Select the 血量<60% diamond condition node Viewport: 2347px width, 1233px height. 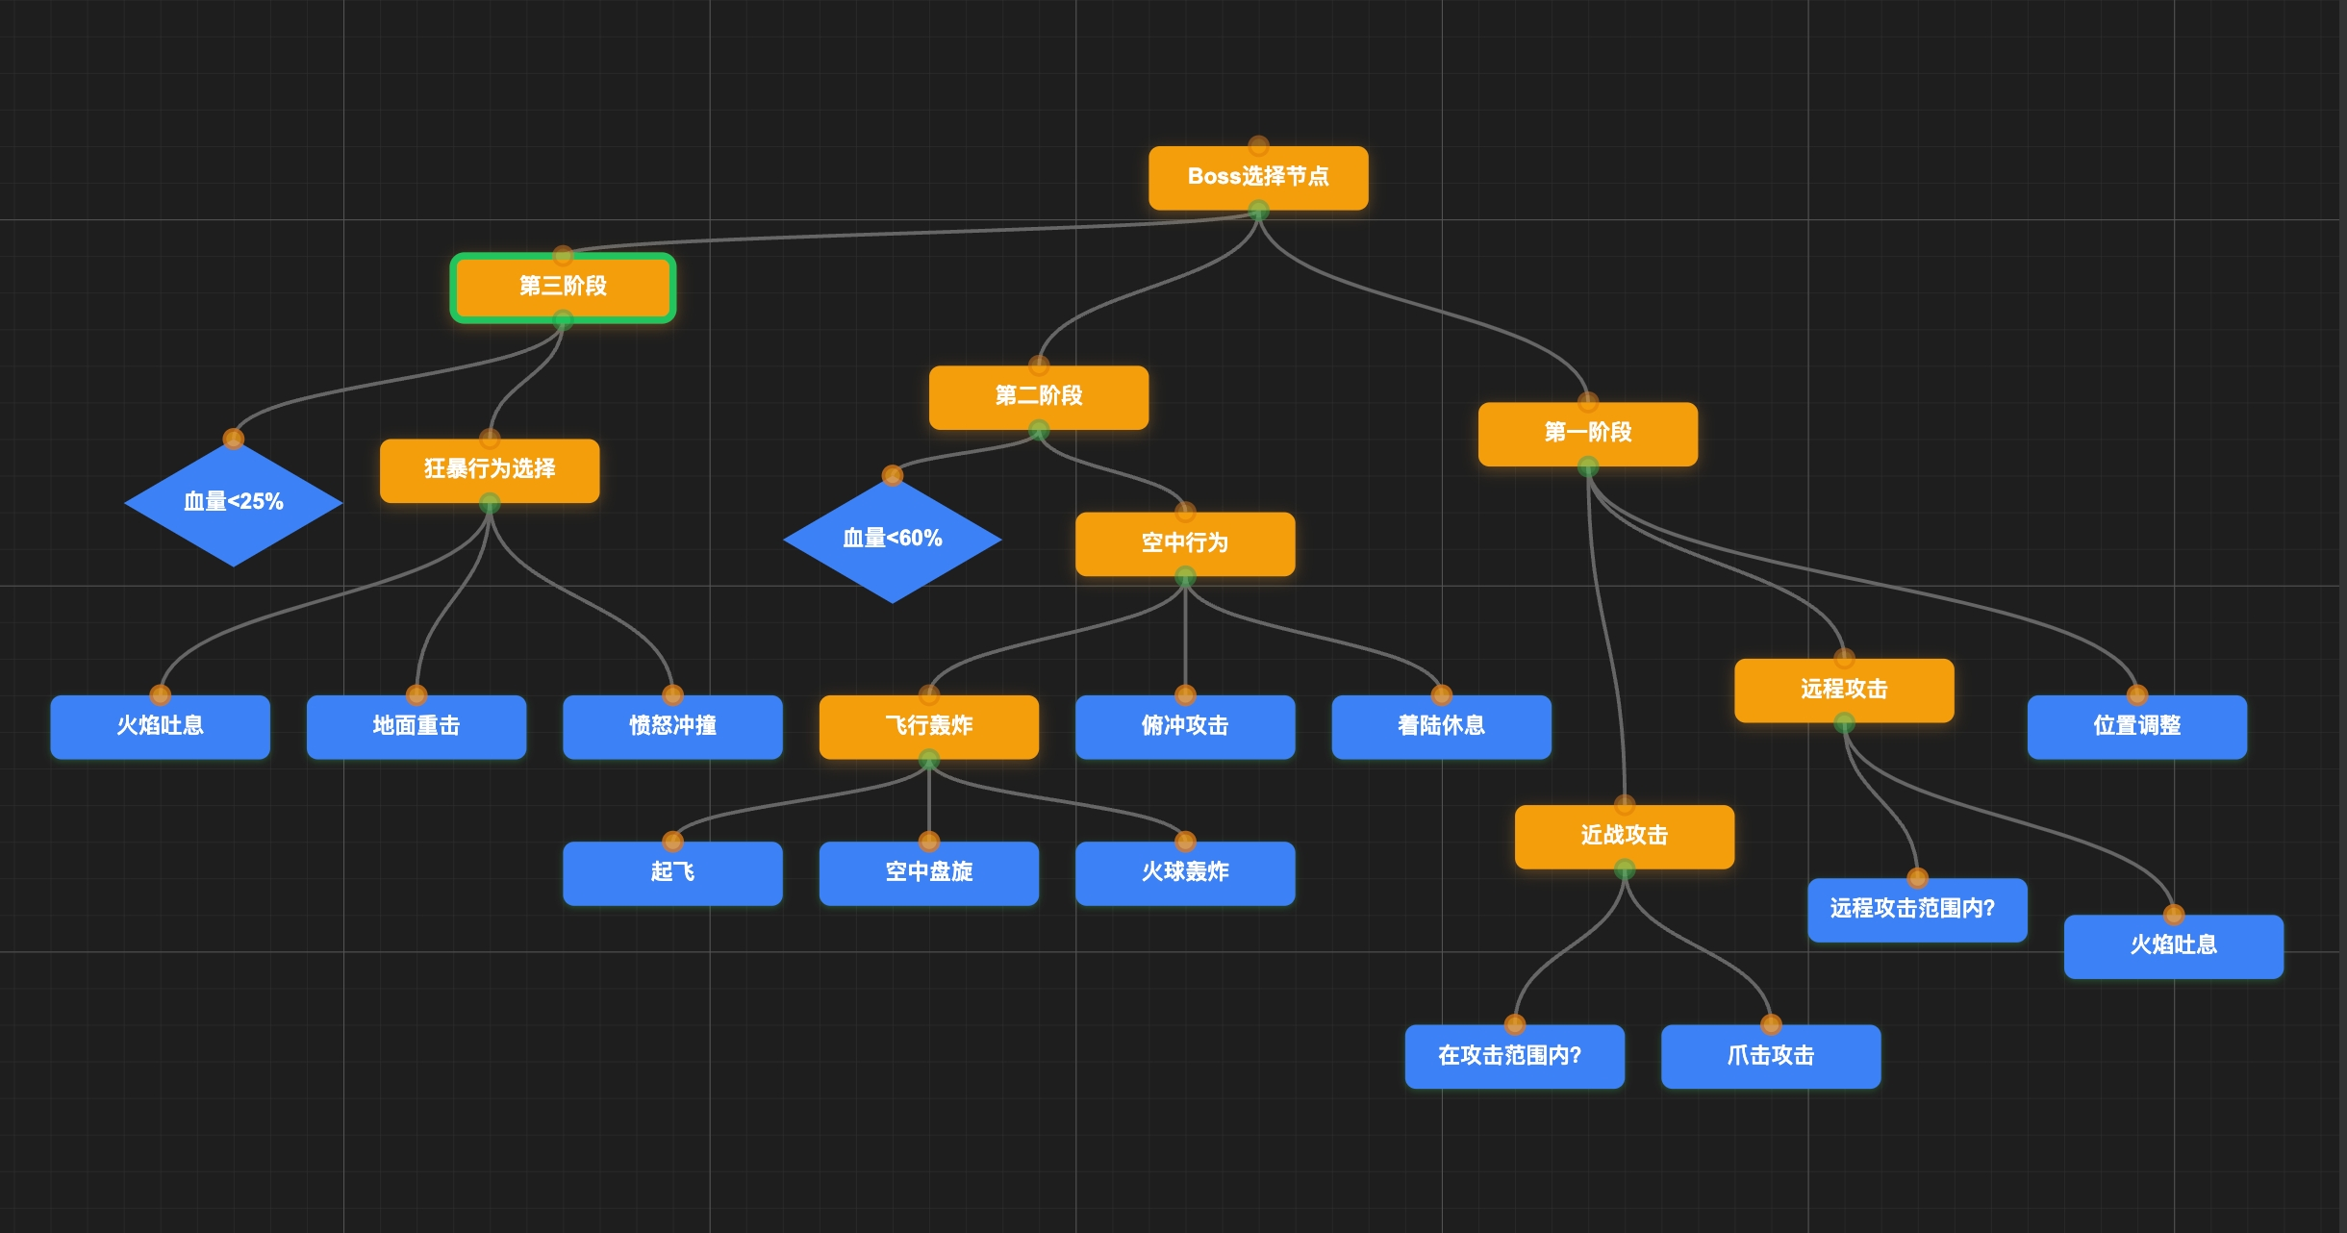pyautogui.click(x=892, y=539)
